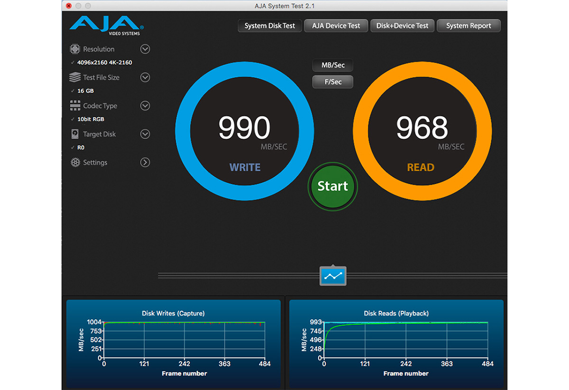Click the Settings label
This screenshot has width=569, height=390.
(95, 163)
